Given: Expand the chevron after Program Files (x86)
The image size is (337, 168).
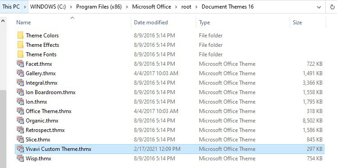Looking at the screenshot, I should 127,7.
